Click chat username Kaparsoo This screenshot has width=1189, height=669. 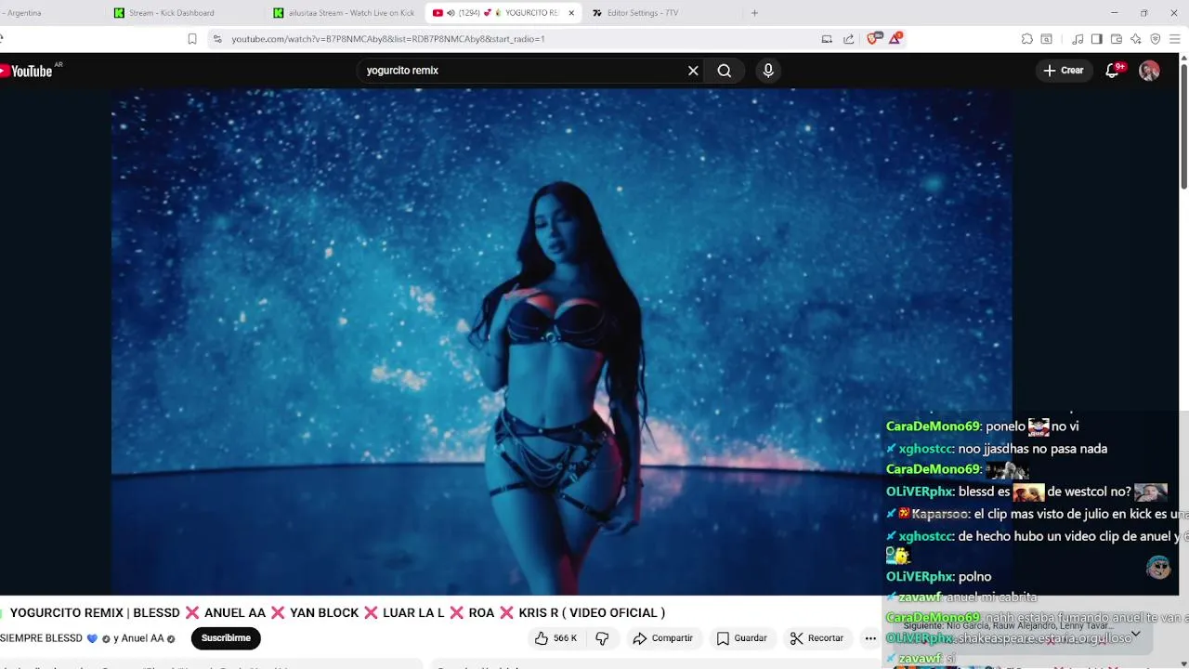940,514
